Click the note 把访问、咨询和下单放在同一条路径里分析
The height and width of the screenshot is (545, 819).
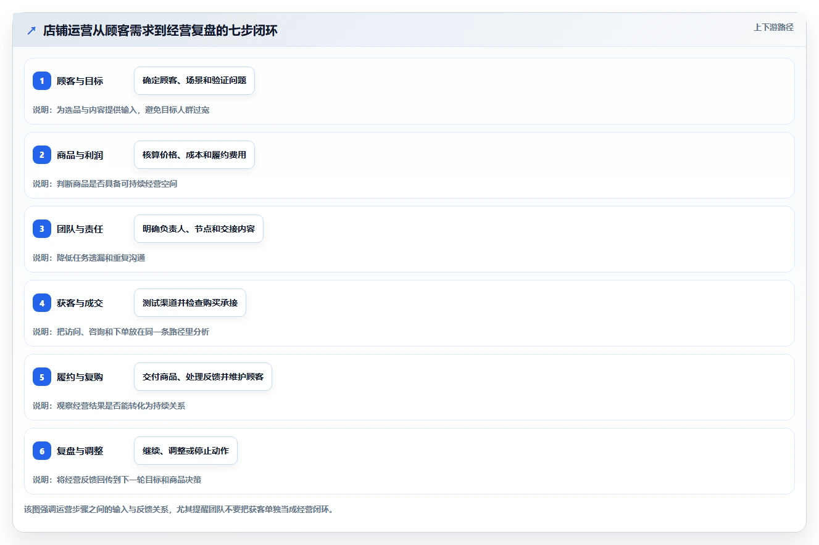click(x=133, y=332)
